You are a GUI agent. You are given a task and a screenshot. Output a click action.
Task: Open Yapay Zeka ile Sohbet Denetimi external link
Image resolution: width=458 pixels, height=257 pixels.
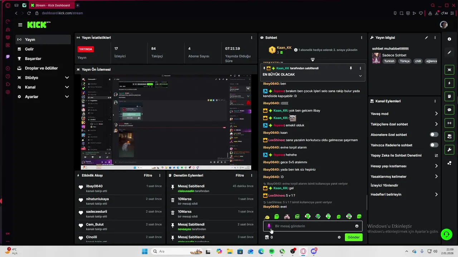point(436,156)
